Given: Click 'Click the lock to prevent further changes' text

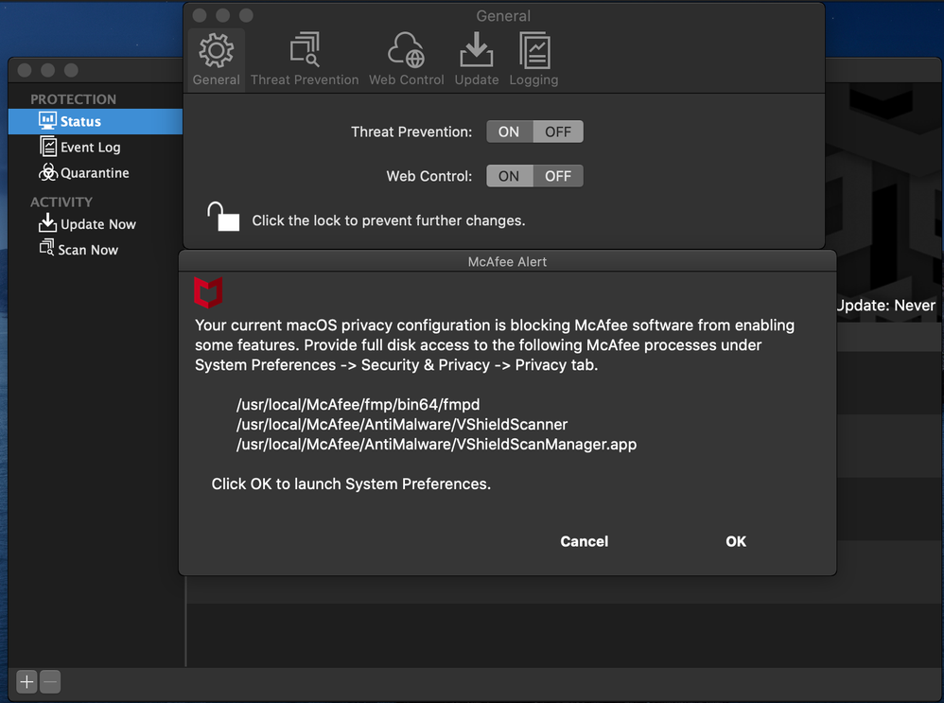Looking at the screenshot, I should coord(389,220).
